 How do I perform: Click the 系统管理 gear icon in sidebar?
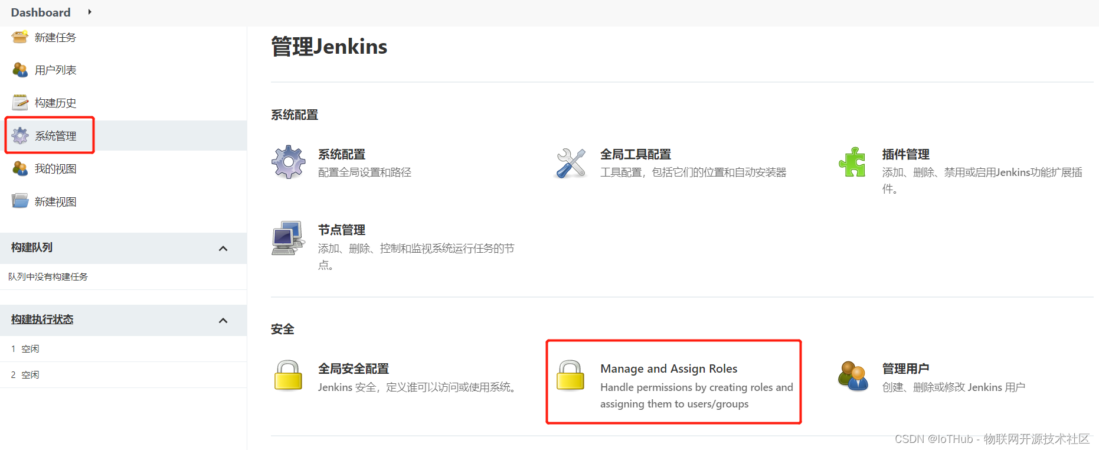click(20, 136)
